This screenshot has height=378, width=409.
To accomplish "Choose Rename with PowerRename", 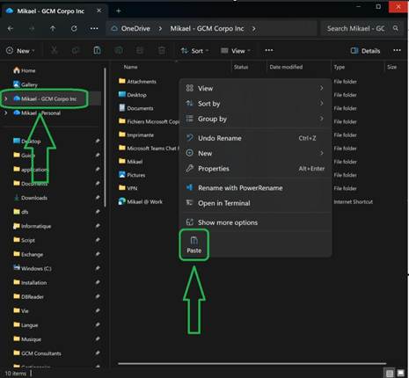I will [x=254, y=188].
